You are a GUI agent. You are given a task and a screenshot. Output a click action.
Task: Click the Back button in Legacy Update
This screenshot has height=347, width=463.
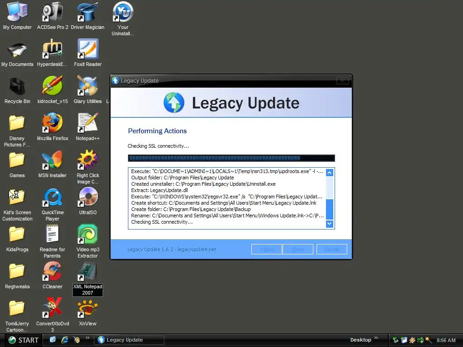tap(267, 249)
